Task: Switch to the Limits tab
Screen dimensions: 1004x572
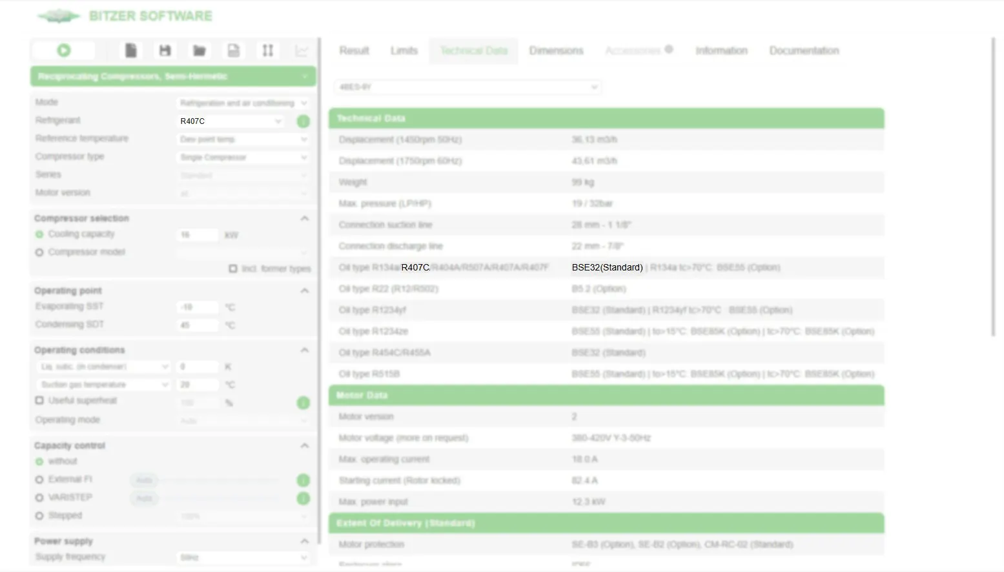Action: pyautogui.click(x=404, y=50)
